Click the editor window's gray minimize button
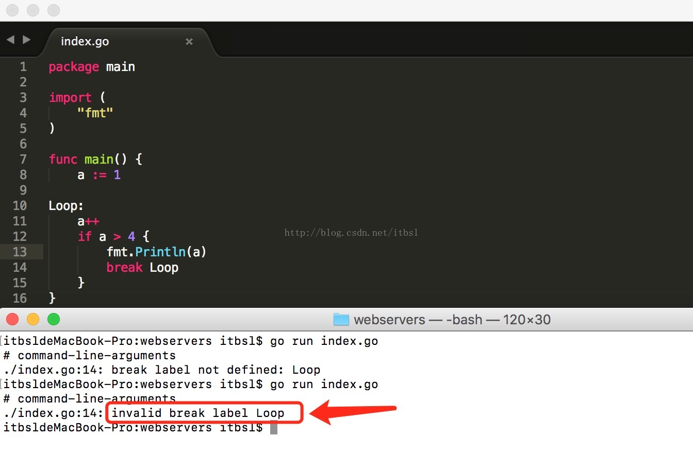The width and height of the screenshot is (693, 454). [33, 10]
